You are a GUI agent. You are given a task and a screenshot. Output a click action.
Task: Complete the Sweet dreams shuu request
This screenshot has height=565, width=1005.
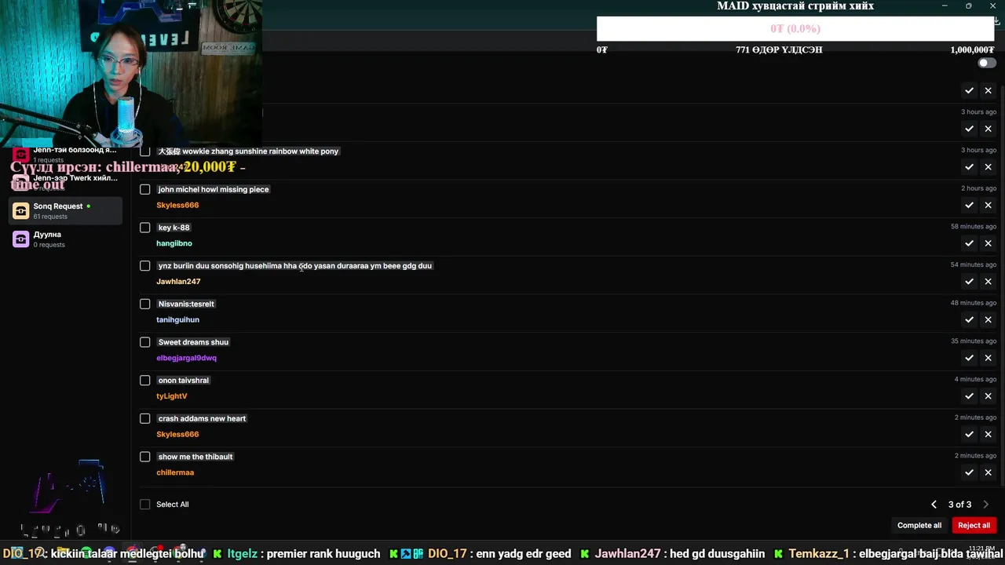(x=969, y=358)
